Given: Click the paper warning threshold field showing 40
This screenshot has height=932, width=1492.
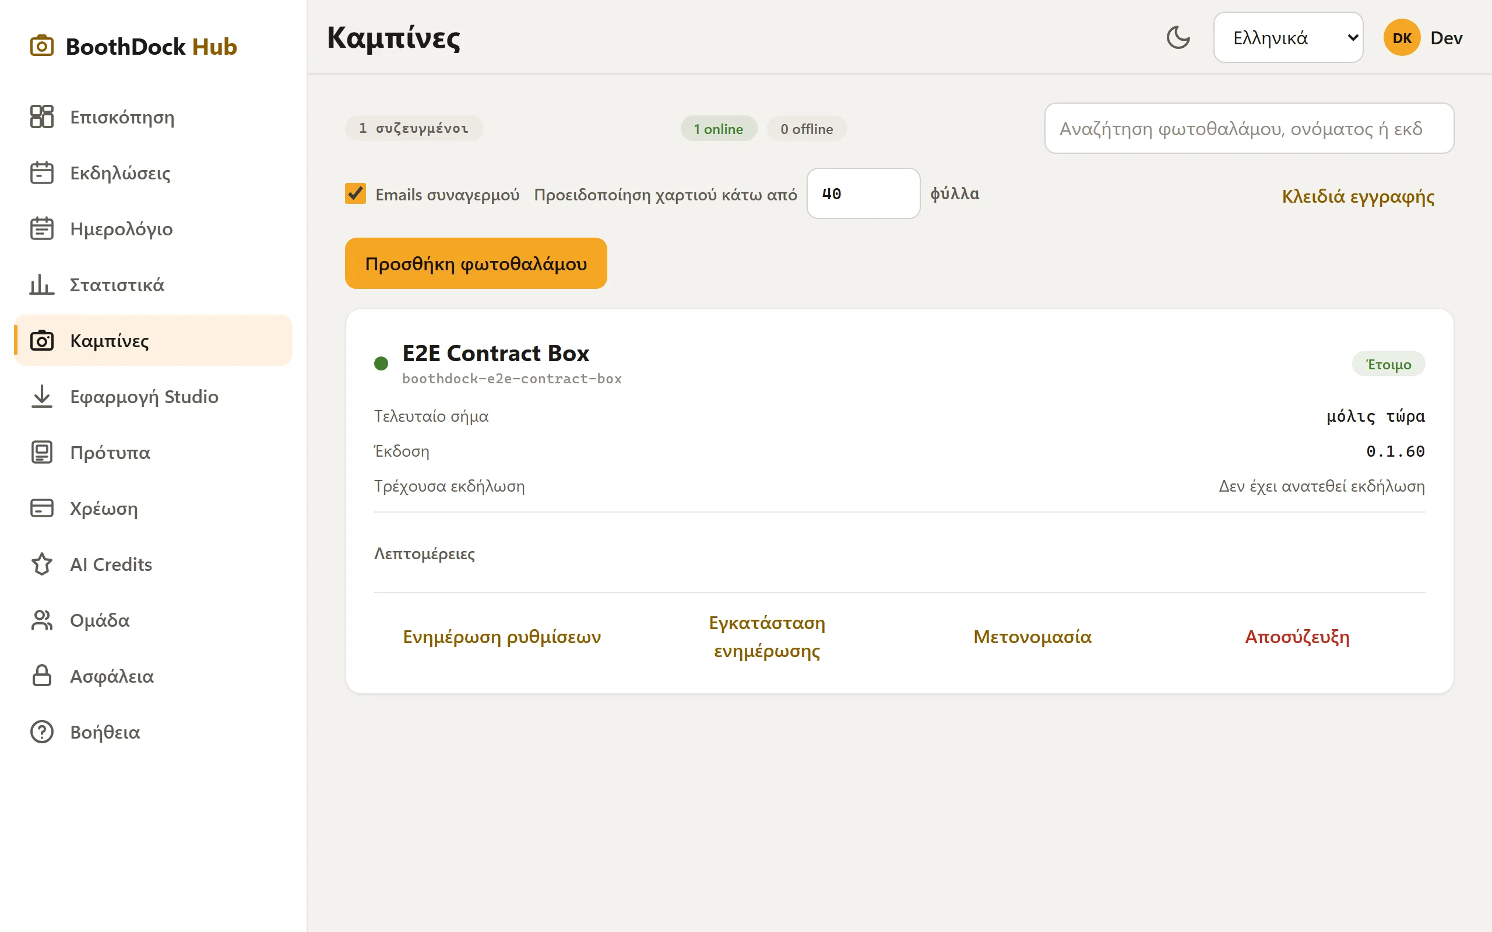Looking at the screenshot, I should coord(863,193).
